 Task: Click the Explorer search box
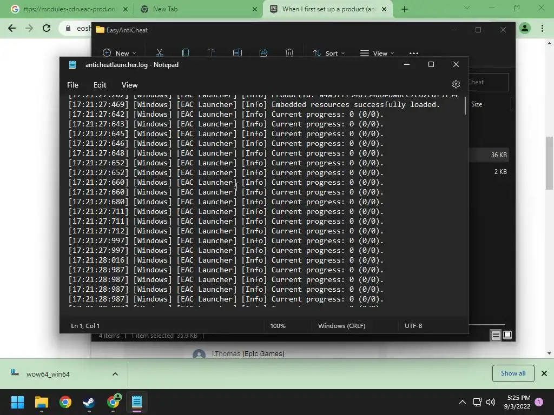pyautogui.click(x=489, y=82)
